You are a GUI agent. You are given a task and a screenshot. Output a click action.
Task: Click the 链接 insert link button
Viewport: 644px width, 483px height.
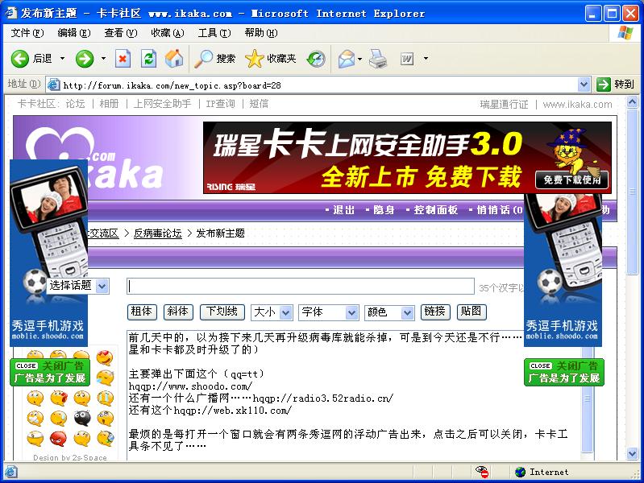click(435, 312)
